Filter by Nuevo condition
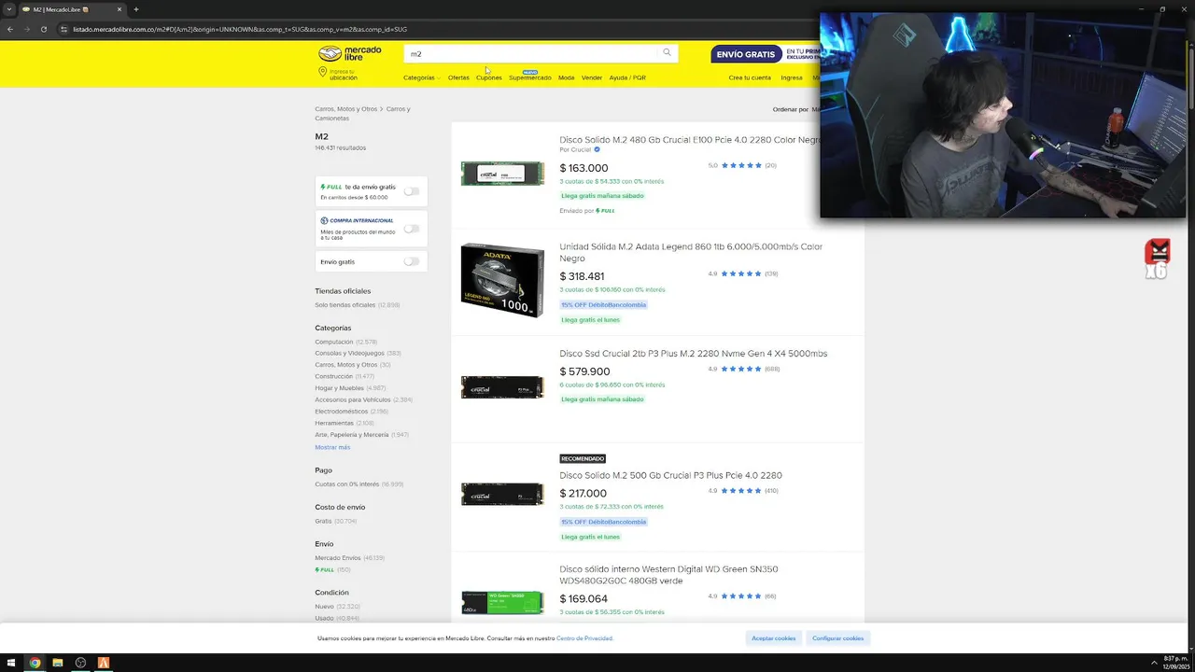The height and width of the screenshot is (672, 1195). click(324, 607)
